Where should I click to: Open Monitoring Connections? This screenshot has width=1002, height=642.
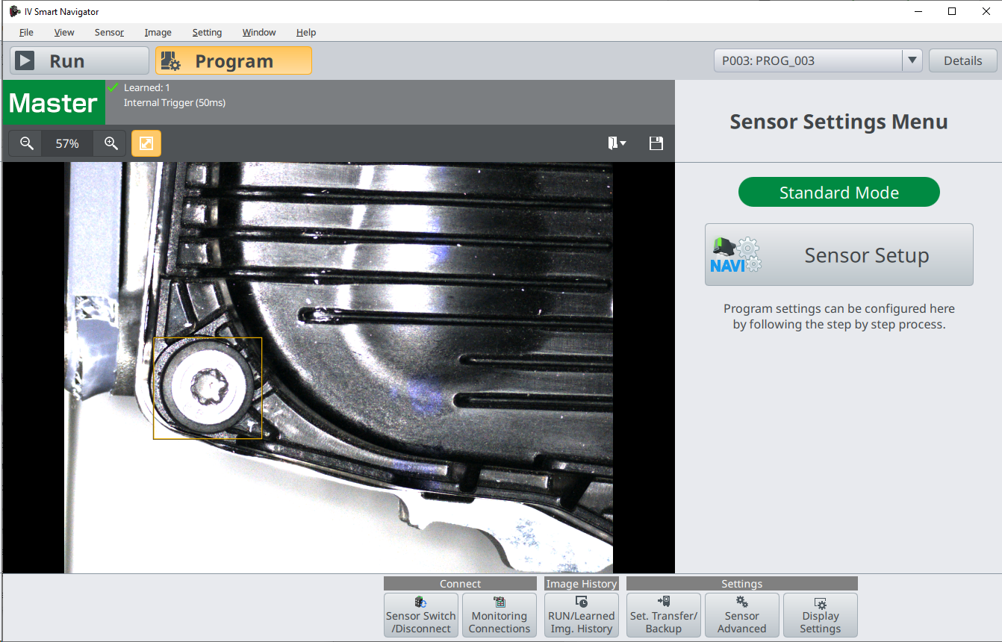coord(500,615)
